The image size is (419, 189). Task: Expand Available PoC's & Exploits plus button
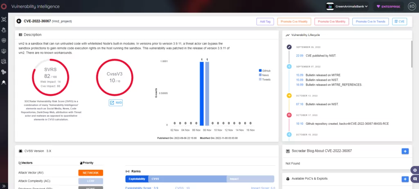coord(405,179)
